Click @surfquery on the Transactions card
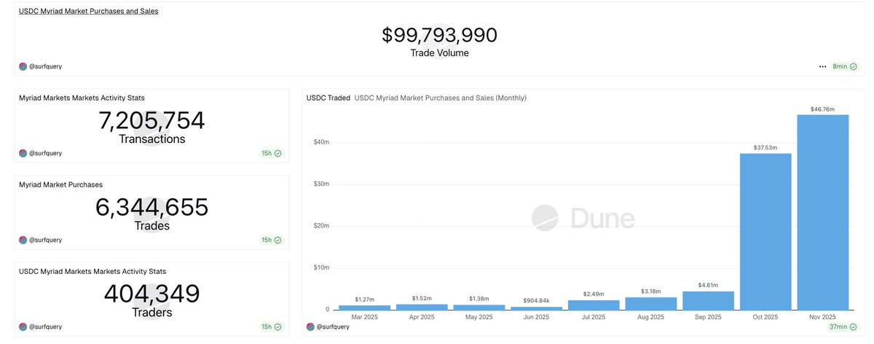Viewport: 874px width, 344px height. point(45,153)
